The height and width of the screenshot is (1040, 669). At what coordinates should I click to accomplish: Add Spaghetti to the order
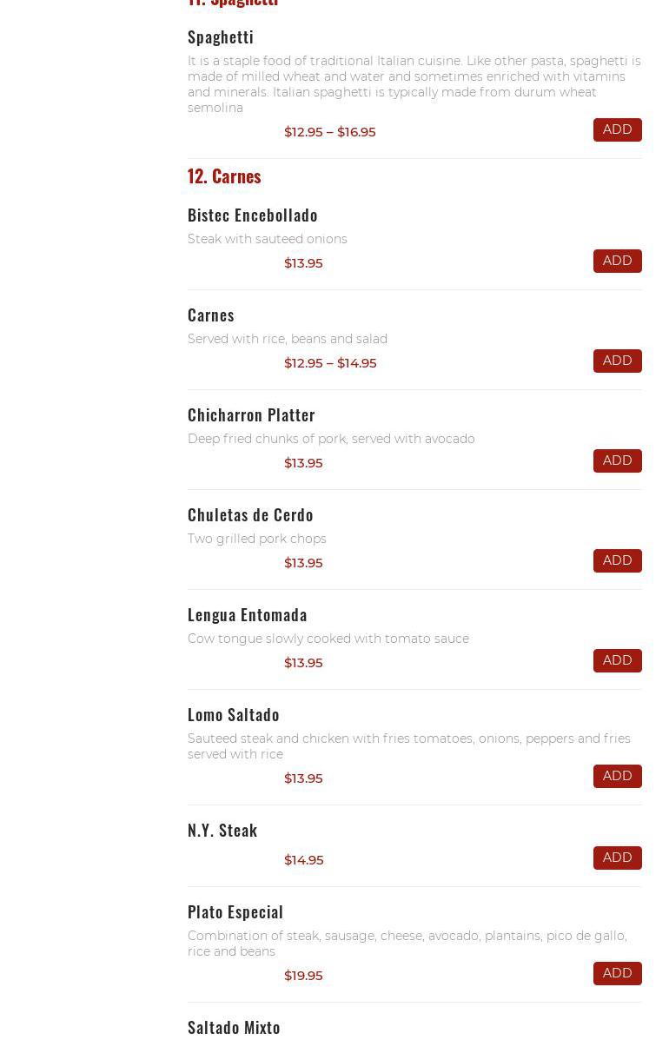tap(617, 129)
